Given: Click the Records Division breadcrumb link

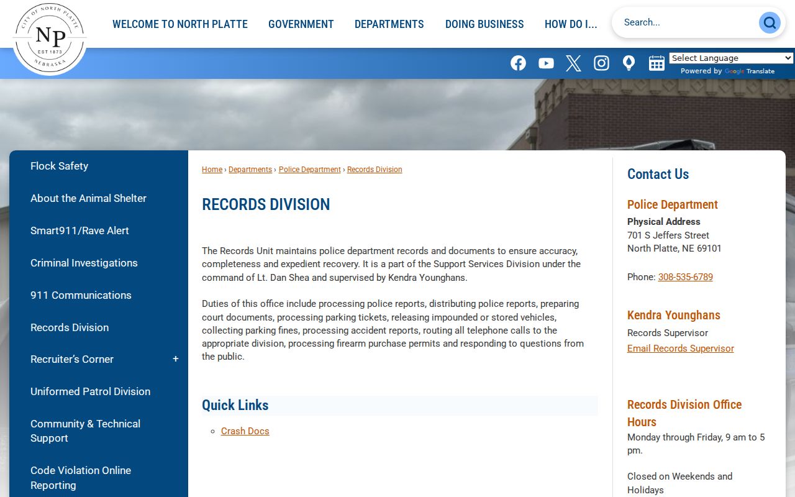Looking at the screenshot, I should (375, 170).
